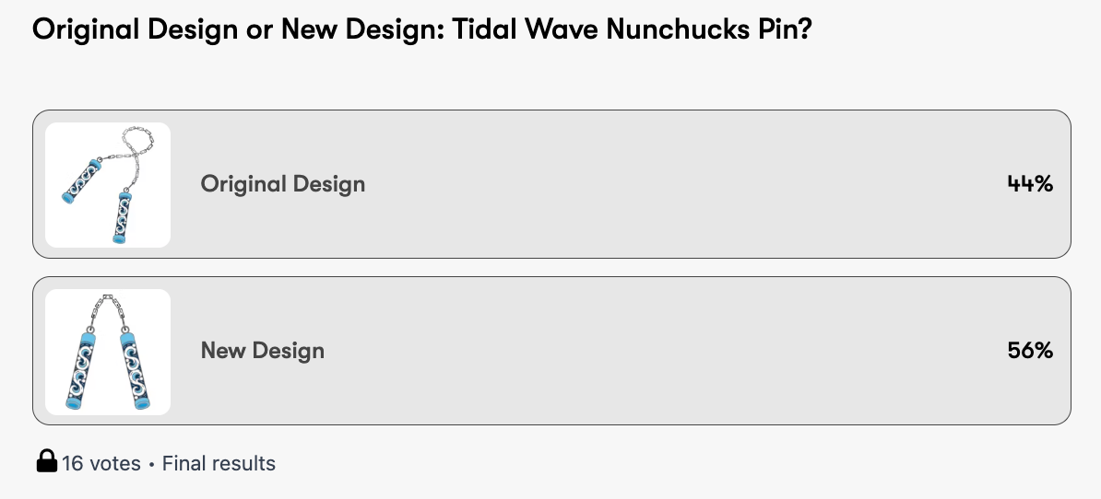
Task: Open the New Design pin thumbnail
Action: (x=108, y=352)
